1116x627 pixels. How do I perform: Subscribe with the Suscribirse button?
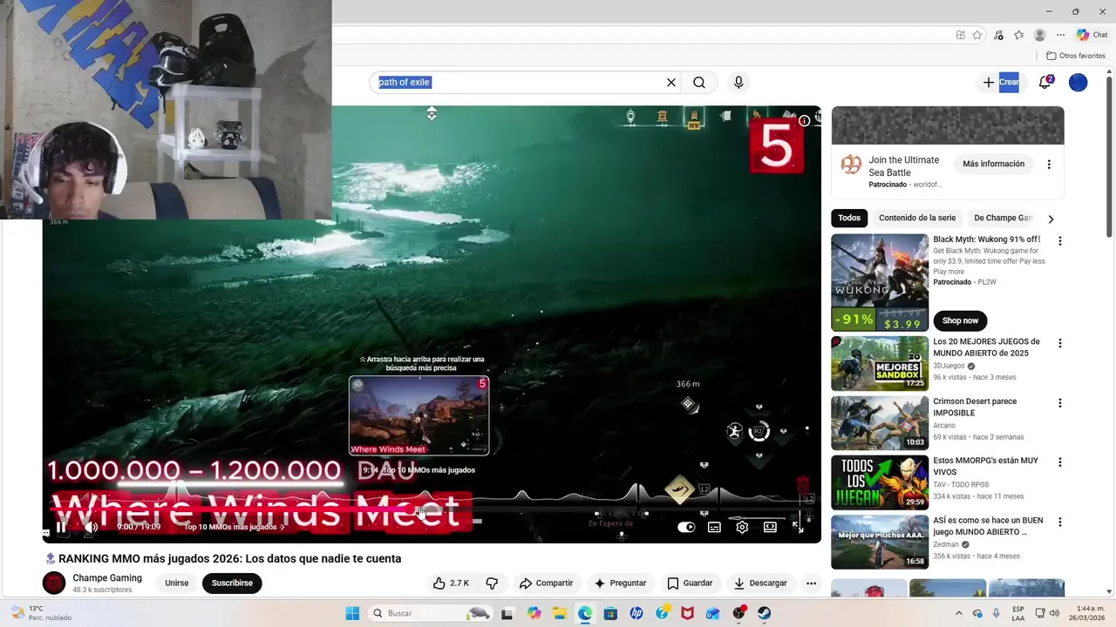[x=232, y=583]
